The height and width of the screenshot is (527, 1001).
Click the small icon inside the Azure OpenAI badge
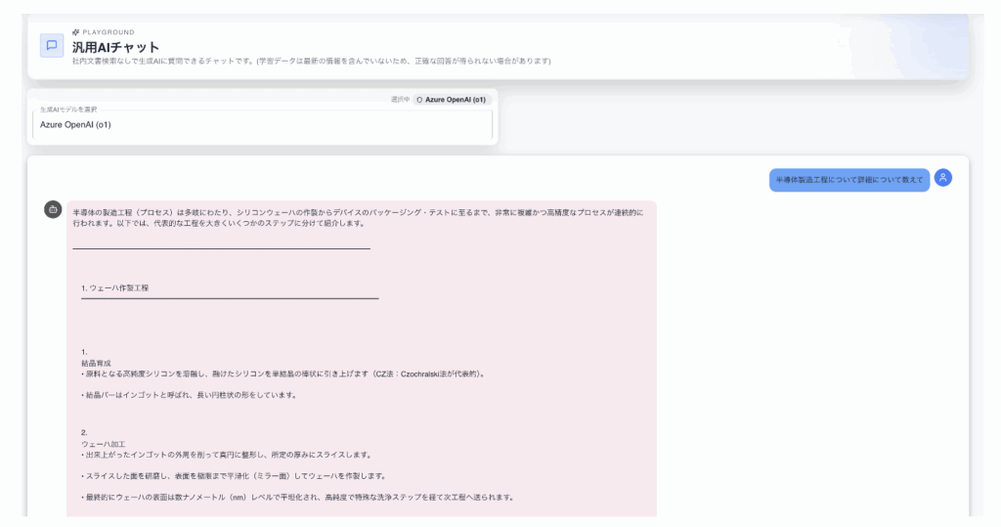tap(420, 100)
